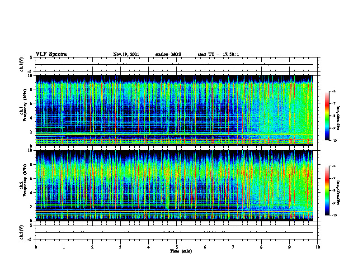This screenshot has height=277, width=358.
Task: Click the "10" kHz tick on ch.2 spectrogram
Action: (31, 151)
